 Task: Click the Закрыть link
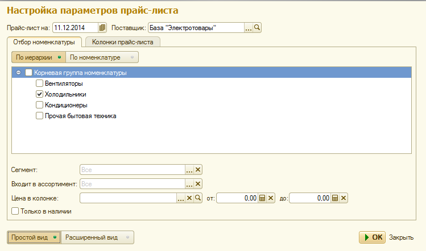tap(401, 237)
